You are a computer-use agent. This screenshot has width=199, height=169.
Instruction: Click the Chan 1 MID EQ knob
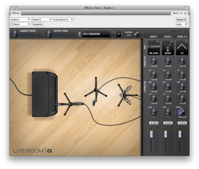(x=154, y=87)
